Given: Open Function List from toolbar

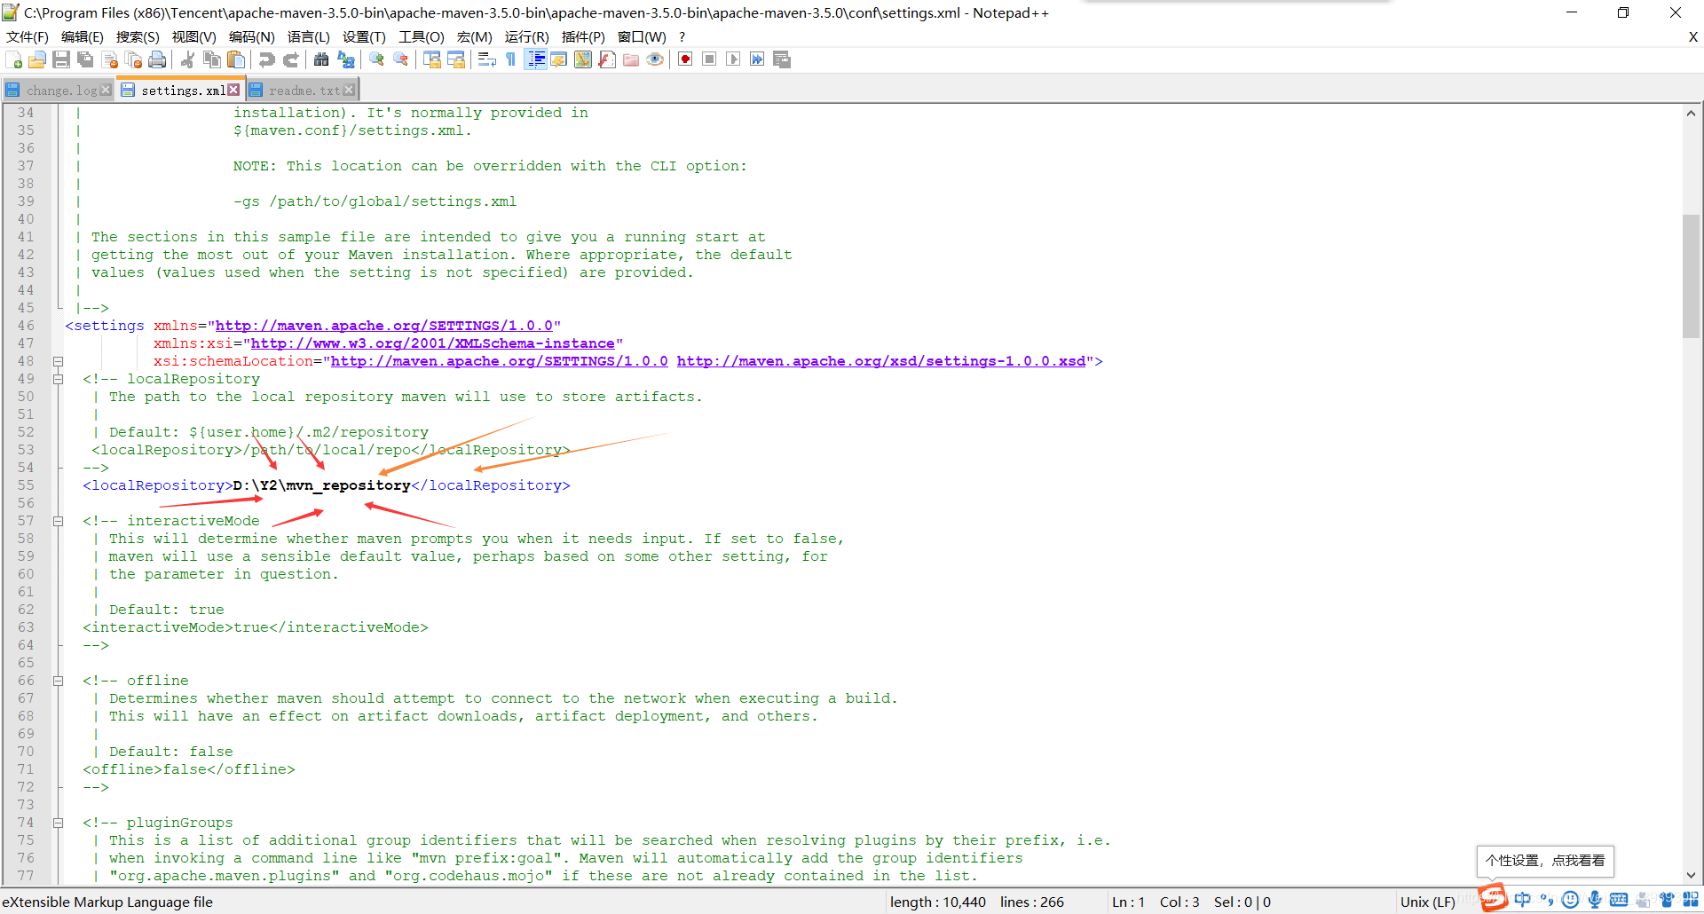Looking at the screenshot, I should [607, 59].
